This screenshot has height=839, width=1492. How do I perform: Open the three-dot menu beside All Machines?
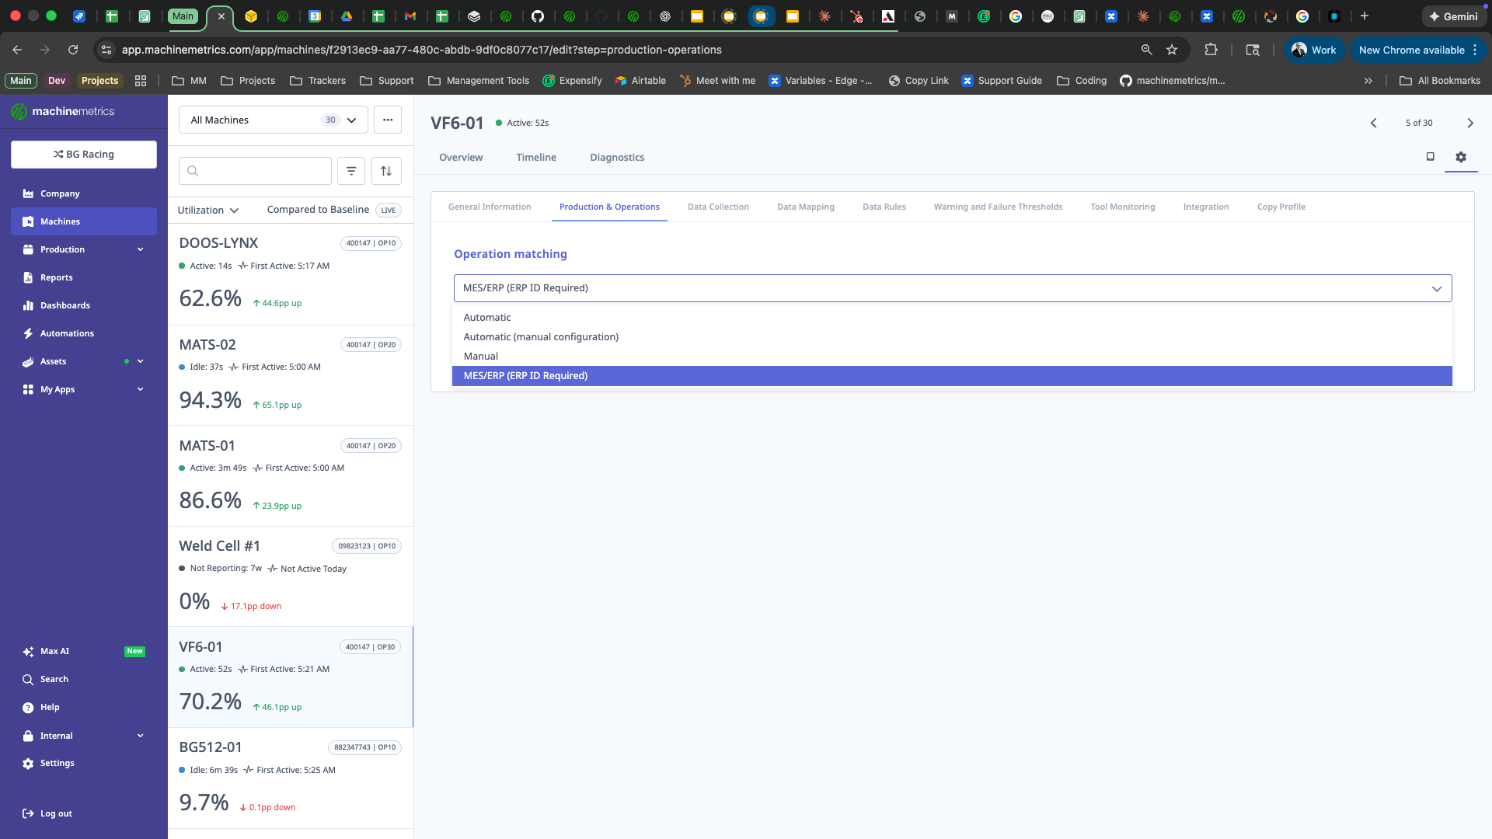click(x=388, y=120)
